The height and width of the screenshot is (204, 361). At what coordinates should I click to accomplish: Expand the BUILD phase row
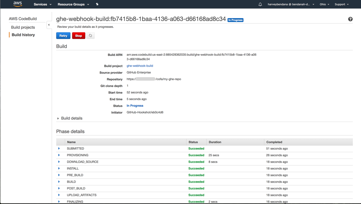pyautogui.click(x=59, y=182)
